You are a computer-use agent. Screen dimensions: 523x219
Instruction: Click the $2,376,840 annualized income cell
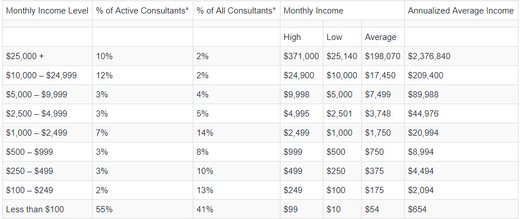pos(461,56)
